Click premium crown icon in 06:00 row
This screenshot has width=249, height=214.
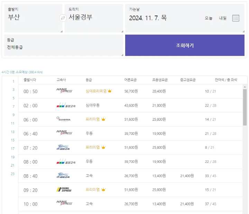click(x=103, y=119)
